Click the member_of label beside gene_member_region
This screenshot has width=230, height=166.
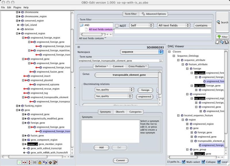pyautogui.click(x=32, y=144)
